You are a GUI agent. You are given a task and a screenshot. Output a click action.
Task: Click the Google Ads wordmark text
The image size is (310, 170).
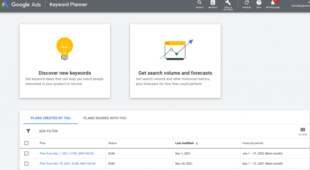[26, 4]
